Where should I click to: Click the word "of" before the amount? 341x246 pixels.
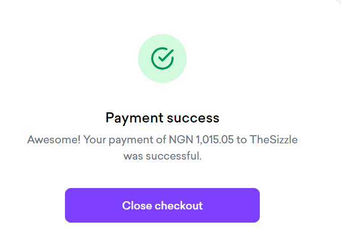click(155, 139)
